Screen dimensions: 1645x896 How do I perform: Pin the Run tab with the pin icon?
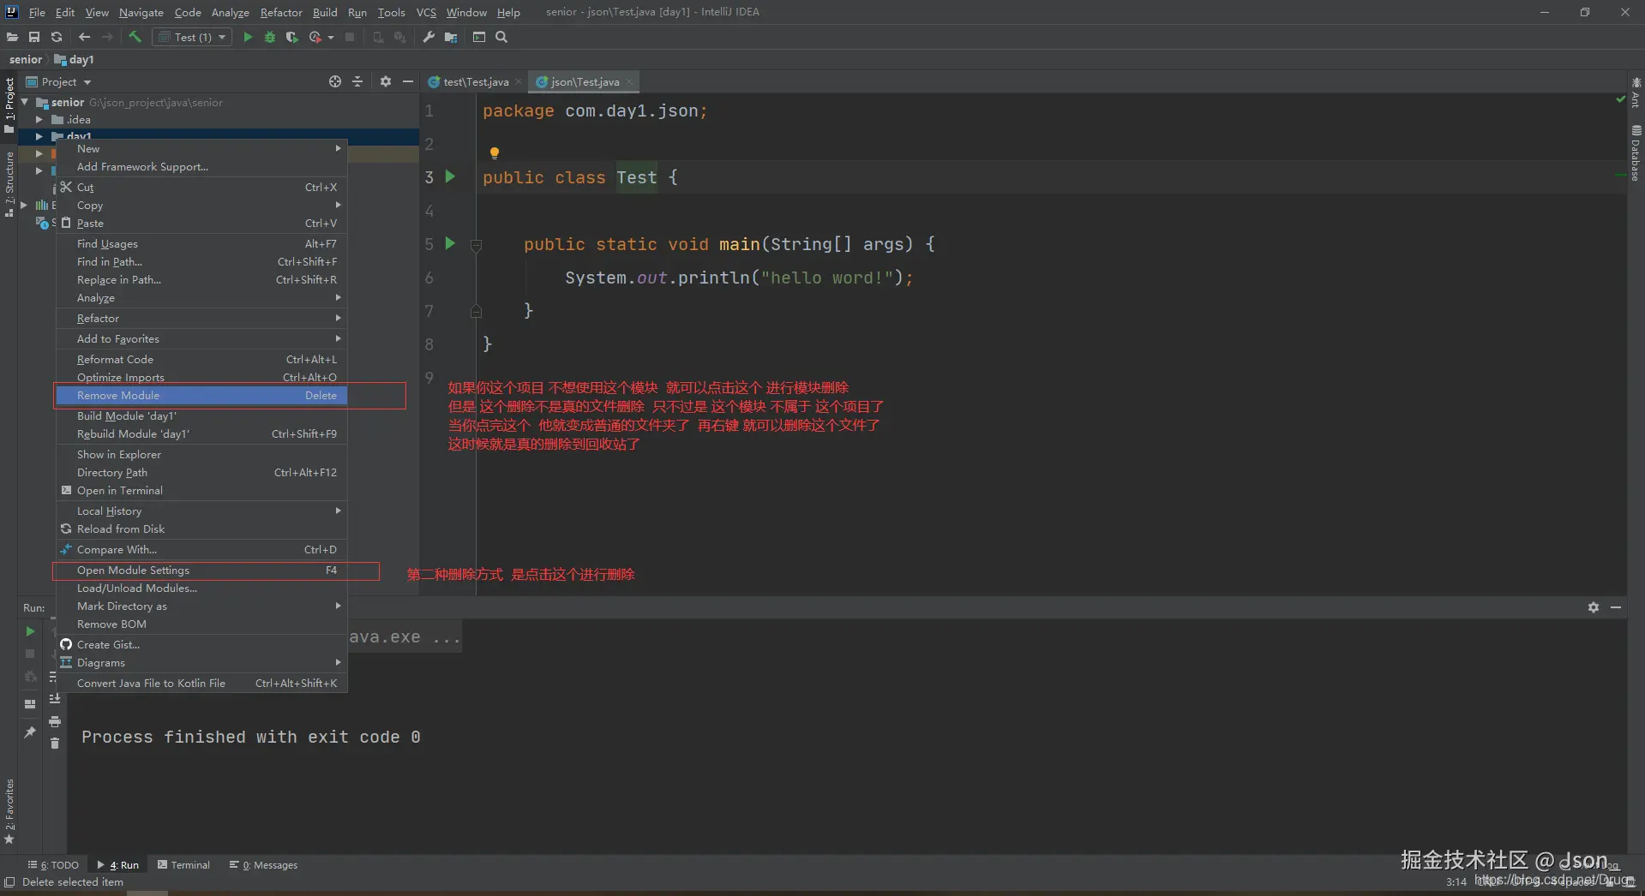tap(30, 732)
